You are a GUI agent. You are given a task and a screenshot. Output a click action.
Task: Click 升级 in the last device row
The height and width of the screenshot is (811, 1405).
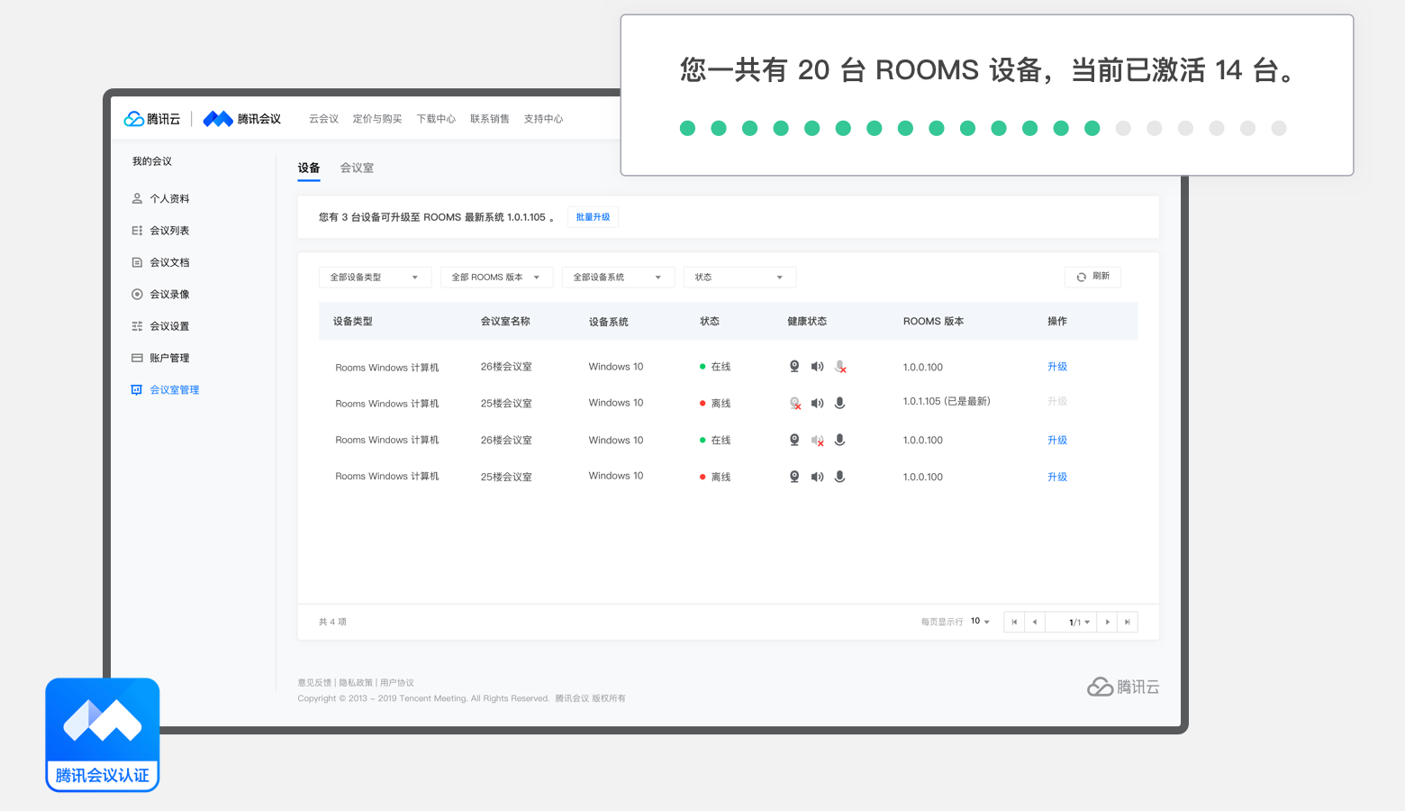[x=1057, y=477]
